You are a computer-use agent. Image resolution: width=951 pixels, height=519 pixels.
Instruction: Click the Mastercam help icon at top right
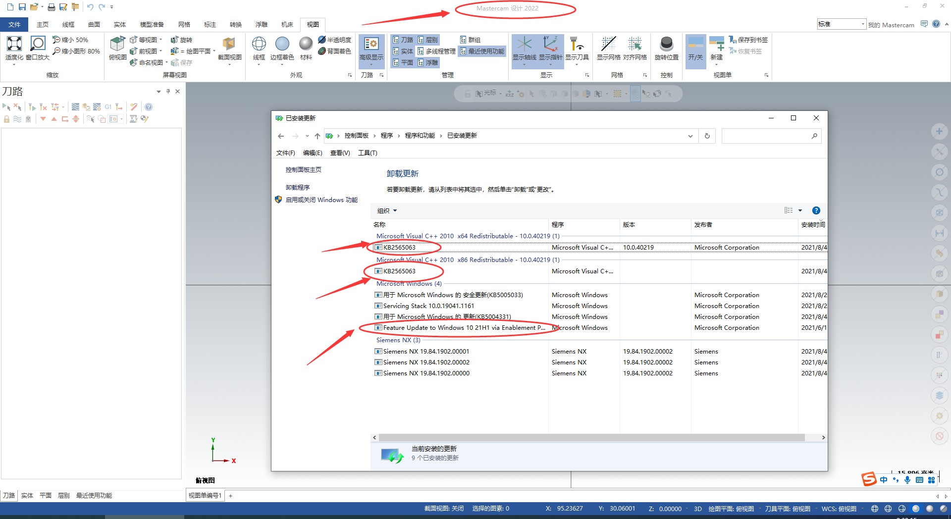pos(936,24)
